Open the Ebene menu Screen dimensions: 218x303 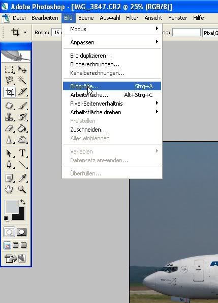[x=86, y=18]
